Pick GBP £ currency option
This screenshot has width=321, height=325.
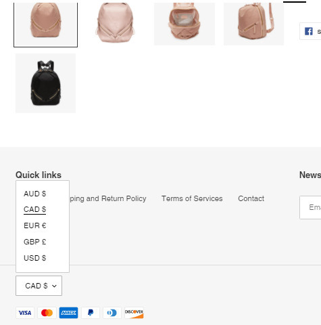point(35,242)
